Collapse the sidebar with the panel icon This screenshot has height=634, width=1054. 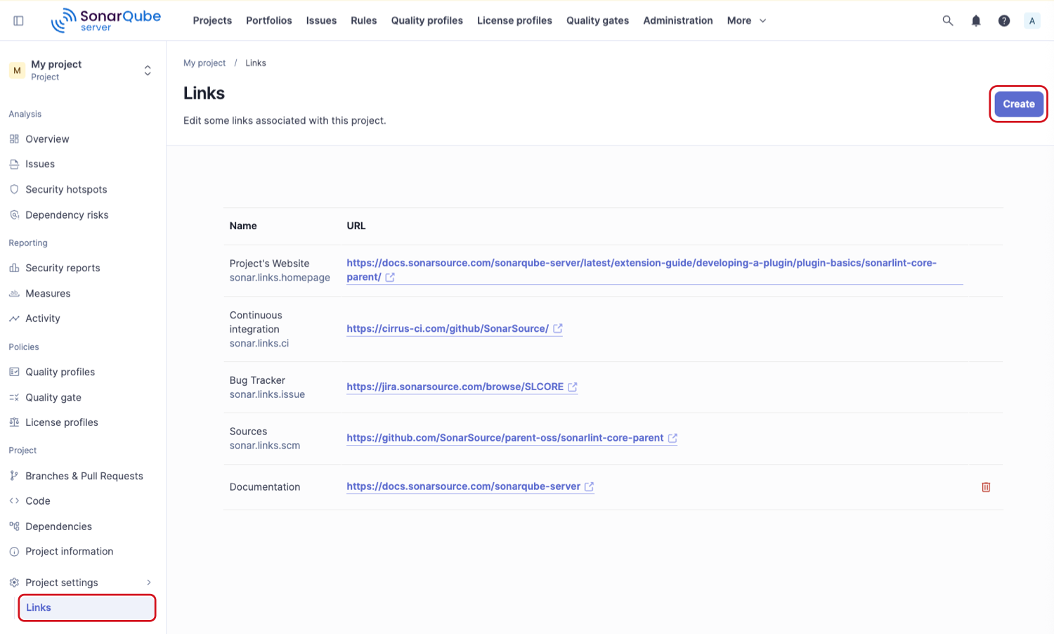click(x=19, y=20)
